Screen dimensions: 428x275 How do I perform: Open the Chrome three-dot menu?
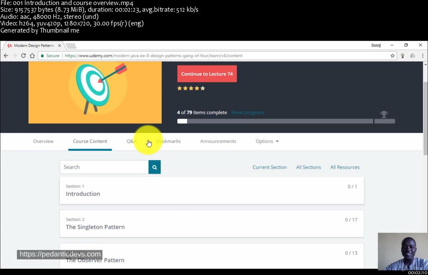[423, 56]
